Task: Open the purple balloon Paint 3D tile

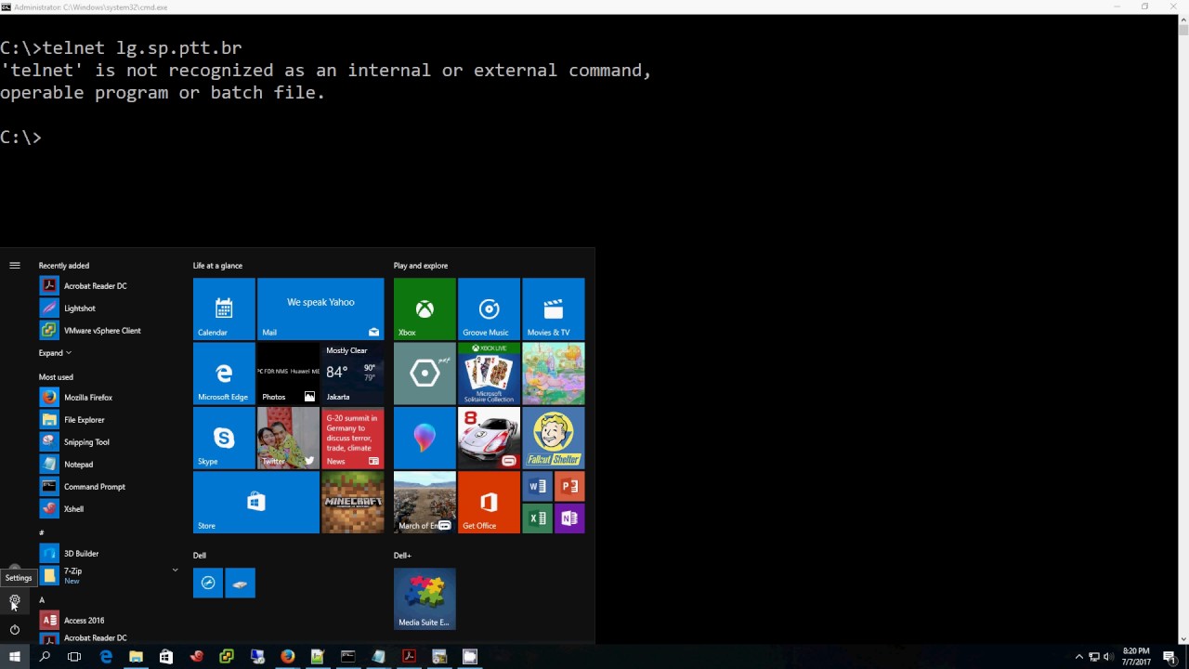Action: click(x=425, y=438)
